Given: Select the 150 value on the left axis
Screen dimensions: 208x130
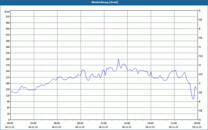Looking at the screenshot, I should tap(8, 89).
